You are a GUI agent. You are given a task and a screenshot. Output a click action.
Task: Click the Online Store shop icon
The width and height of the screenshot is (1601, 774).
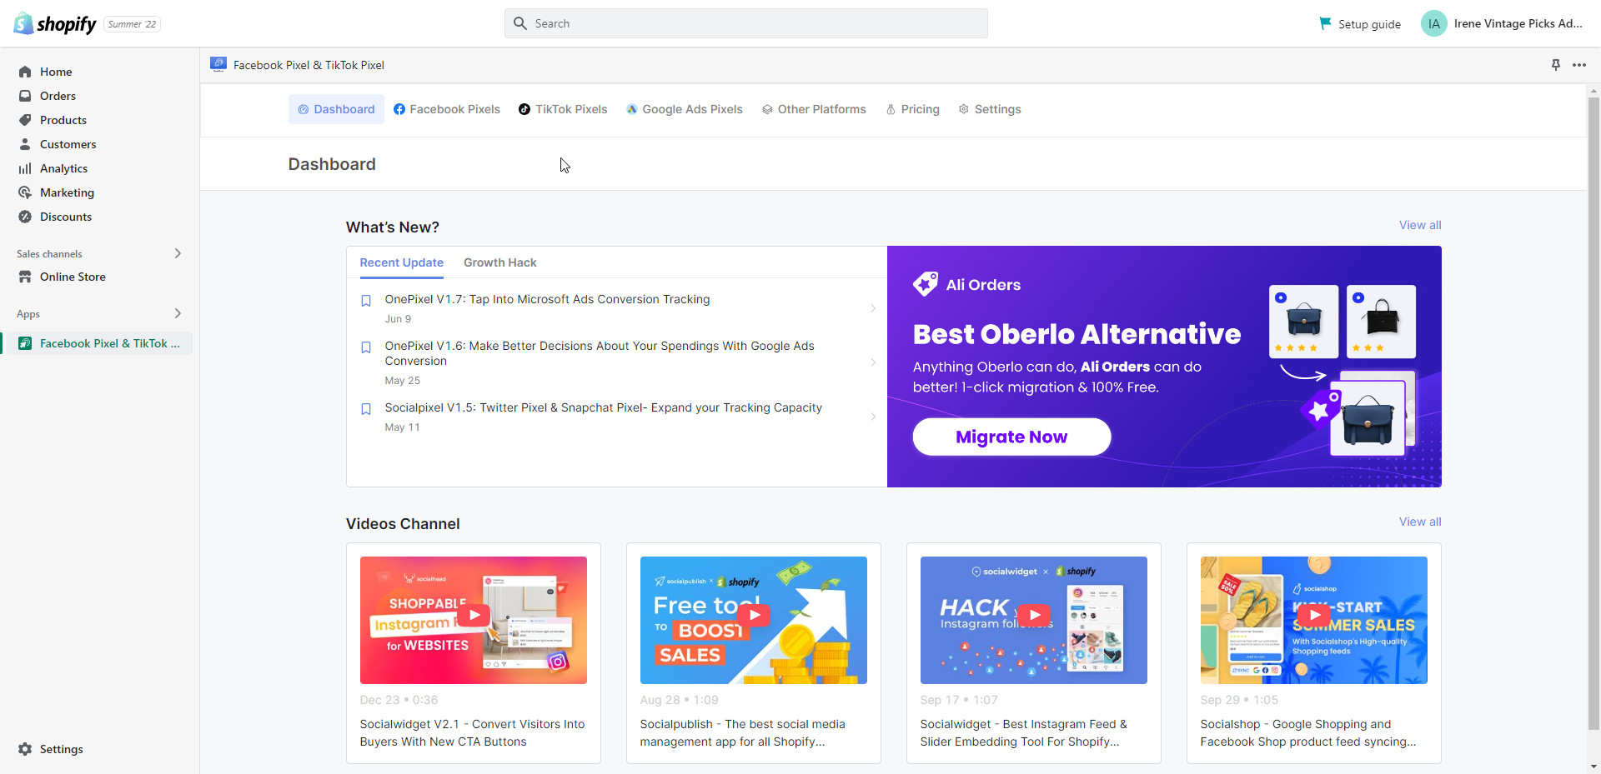[25, 277]
